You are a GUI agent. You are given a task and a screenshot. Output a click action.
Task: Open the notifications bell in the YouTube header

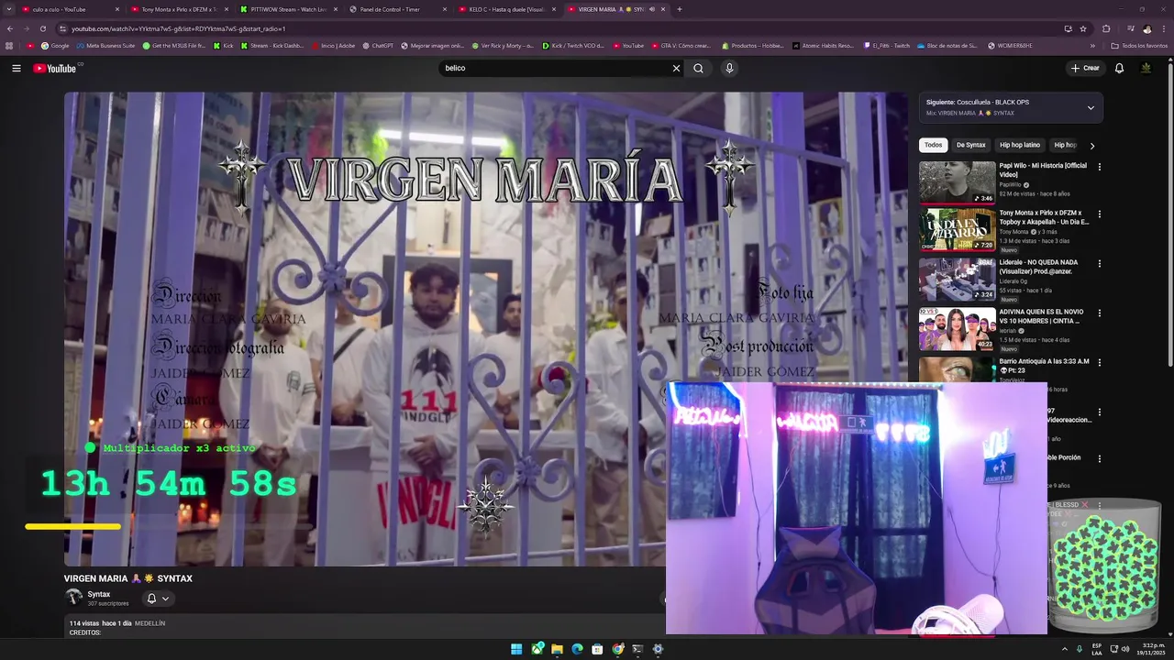(1119, 69)
